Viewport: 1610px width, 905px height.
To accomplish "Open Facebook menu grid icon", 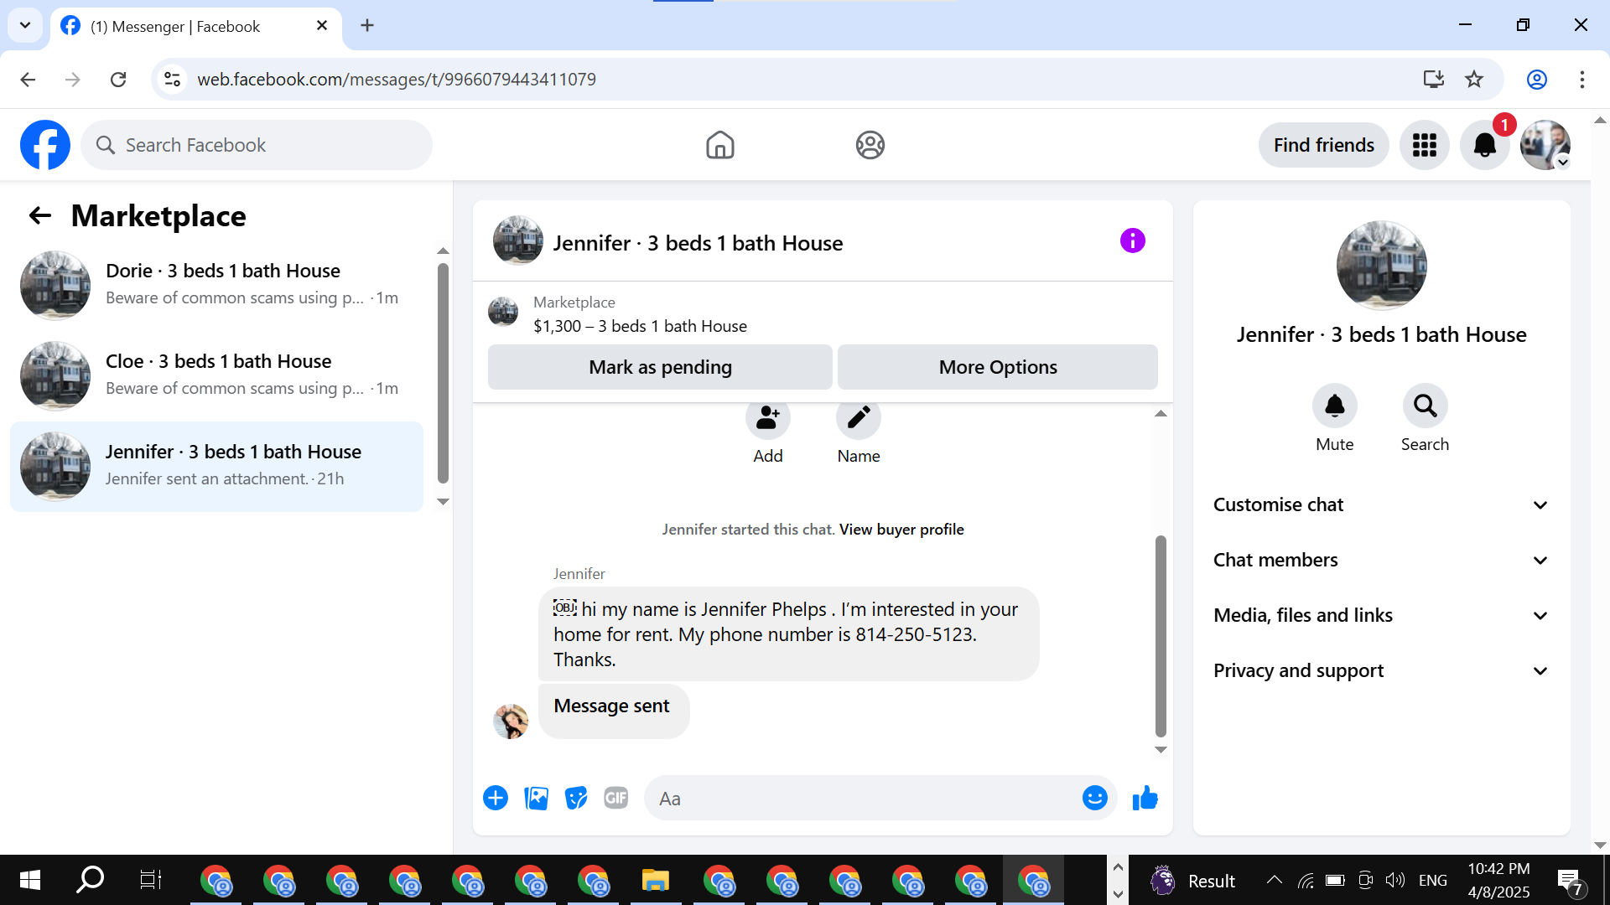I will click(x=1424, y=145).
